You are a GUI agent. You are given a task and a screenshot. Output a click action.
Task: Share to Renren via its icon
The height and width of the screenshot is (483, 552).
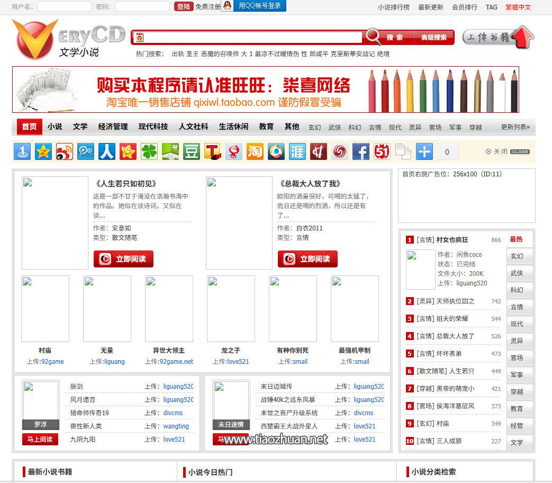107,151
